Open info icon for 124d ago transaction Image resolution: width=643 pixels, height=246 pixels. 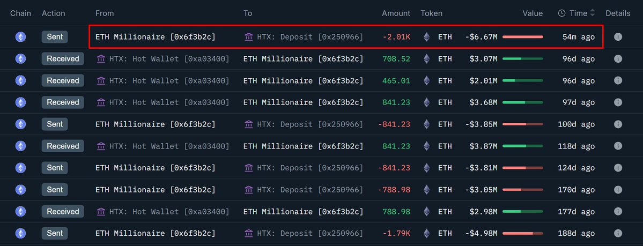[618, 168]
